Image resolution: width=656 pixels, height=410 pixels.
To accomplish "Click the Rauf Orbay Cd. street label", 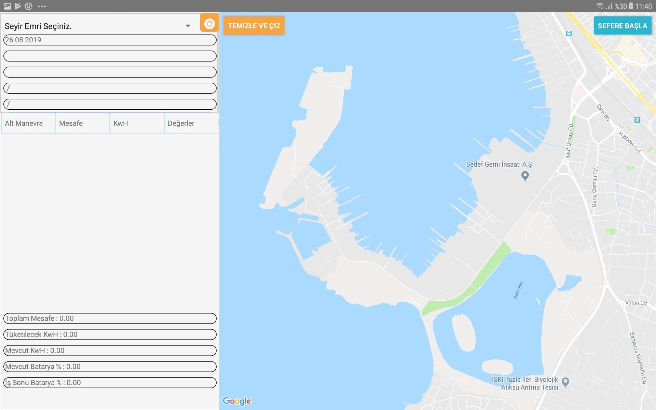I will [x=569, y=141].
